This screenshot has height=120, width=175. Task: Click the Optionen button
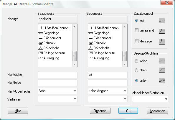100,111
